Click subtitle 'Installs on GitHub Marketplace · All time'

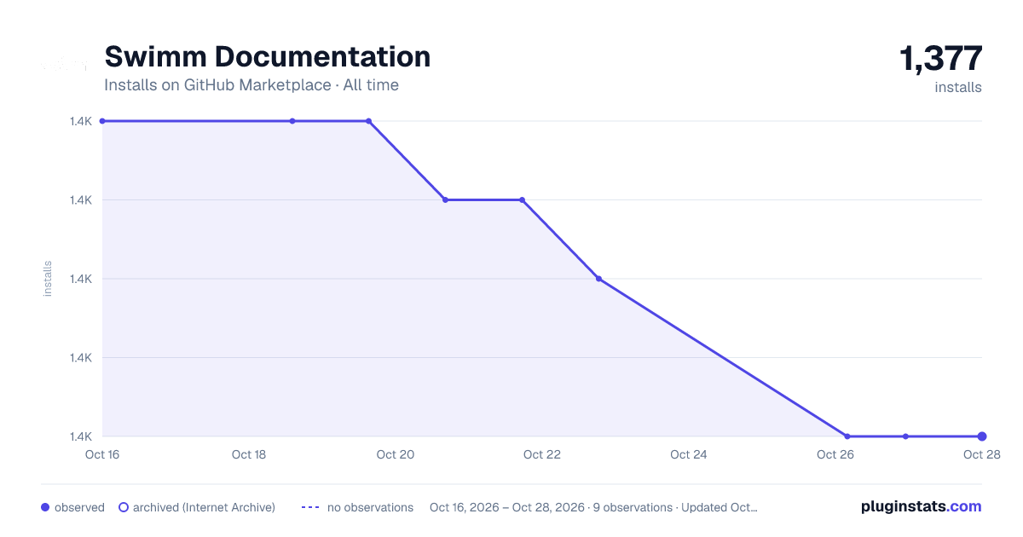click(251, 84)
